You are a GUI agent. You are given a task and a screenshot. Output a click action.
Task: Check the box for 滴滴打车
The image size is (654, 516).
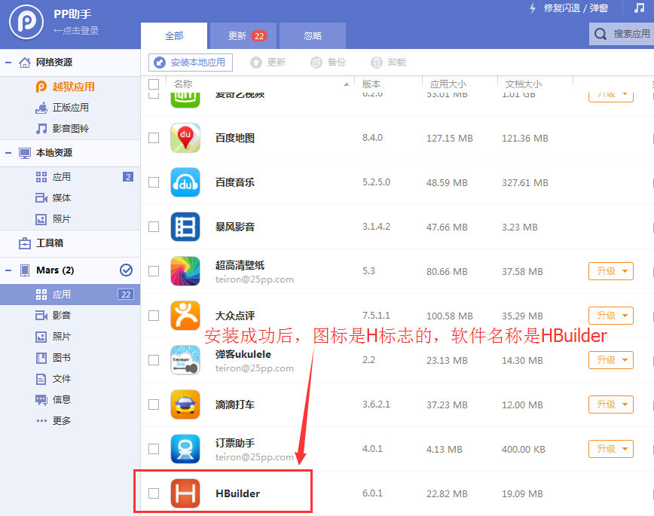154,405
